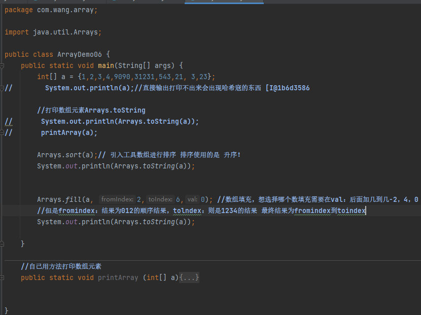Click the fold-end marker at main's closing brace
The image size is (421, 315).
3,244
